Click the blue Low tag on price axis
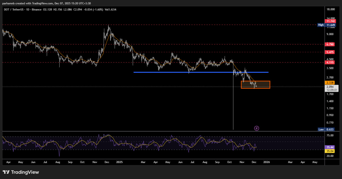 pyautogui.click(x=321, y=130)
